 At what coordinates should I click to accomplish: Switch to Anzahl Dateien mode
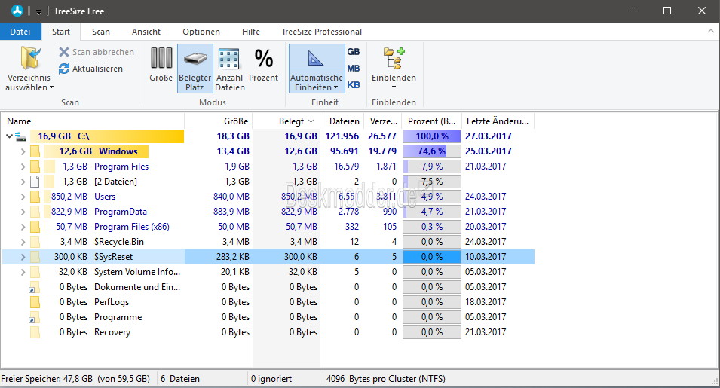pos(230,69)
